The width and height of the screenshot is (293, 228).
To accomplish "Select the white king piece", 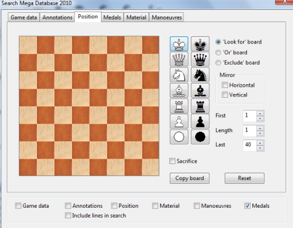I will (x=179, y=44).
